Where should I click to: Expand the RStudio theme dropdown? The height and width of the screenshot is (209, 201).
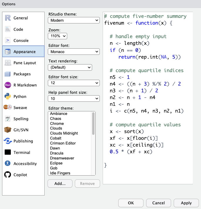point(74,21)
